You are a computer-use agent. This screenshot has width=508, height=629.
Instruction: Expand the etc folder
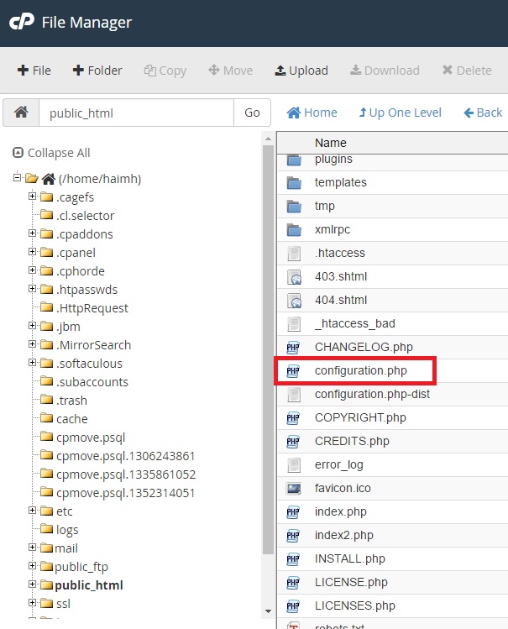point(32,511)
